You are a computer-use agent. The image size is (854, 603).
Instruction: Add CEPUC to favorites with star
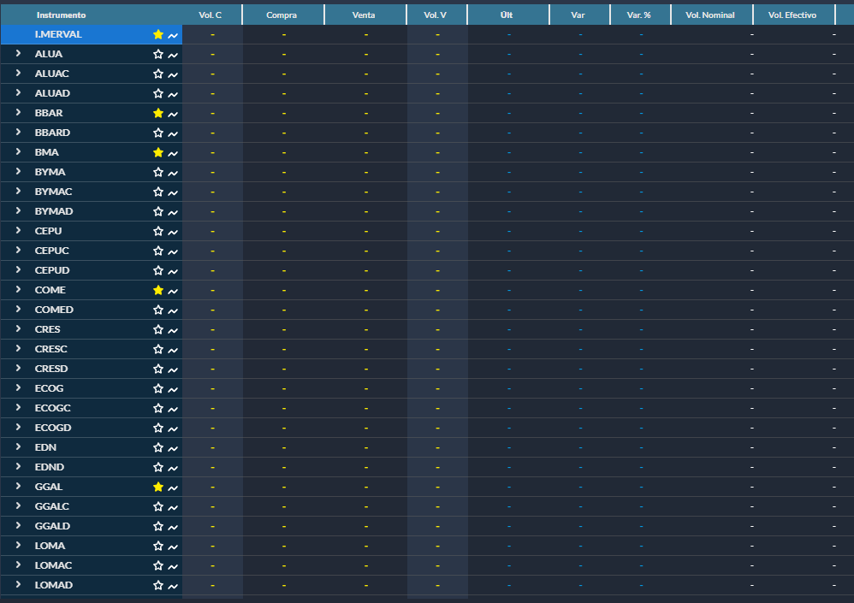158,251
